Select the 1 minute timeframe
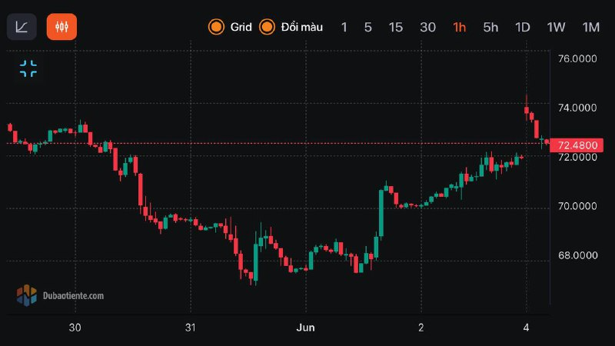 click(344, 27)
